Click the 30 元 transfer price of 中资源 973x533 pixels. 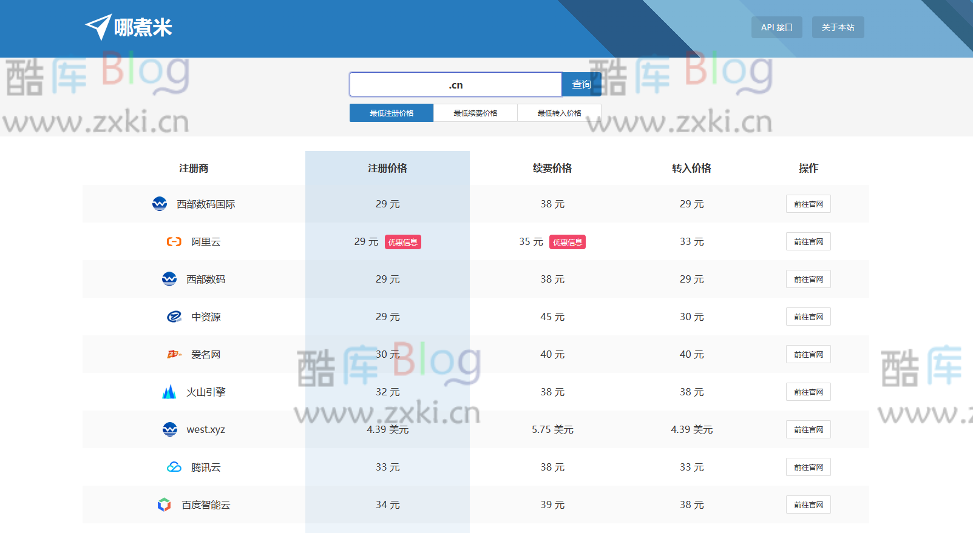point(691,317)
